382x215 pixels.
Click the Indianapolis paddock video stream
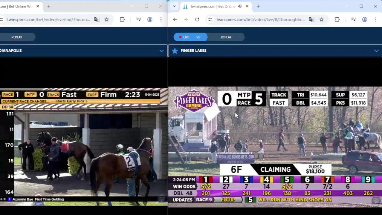pos(84,146)
